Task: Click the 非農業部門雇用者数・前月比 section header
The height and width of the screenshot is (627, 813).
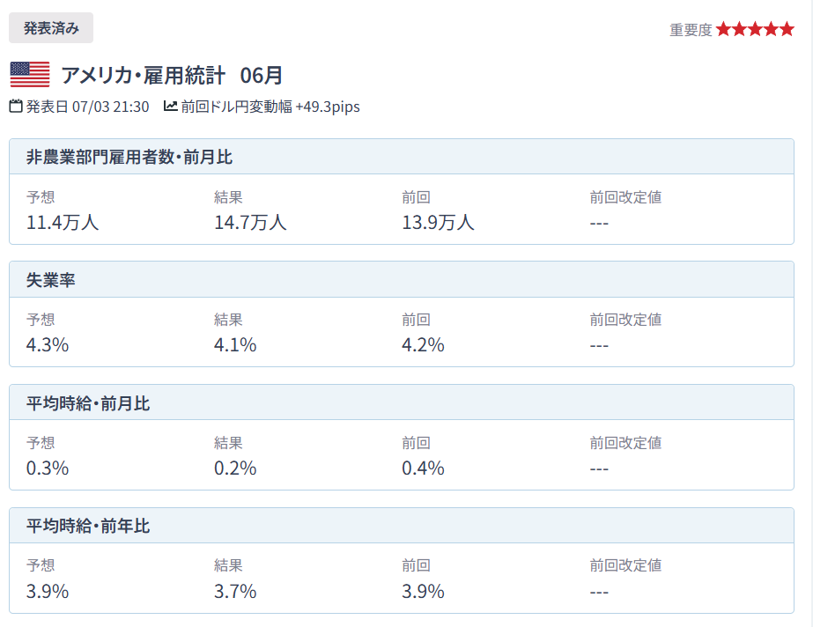Action: tap(129, 158)
